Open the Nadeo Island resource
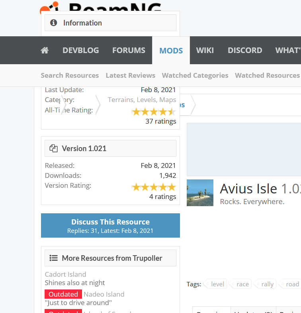This screenshot has width=301, height=313. point(104,294)
